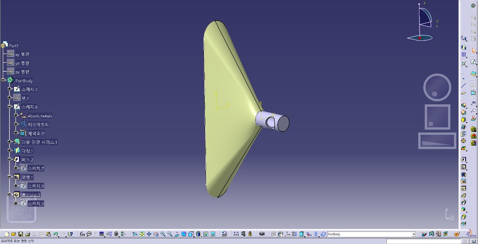478x244 pixels.
Task: Collapse the 스케치.6 tree node
Action: [x=10, y=107]
